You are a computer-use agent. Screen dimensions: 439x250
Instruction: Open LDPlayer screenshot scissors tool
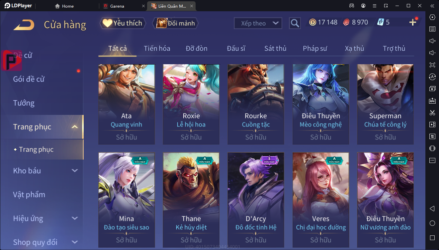[x=432, y=113]
